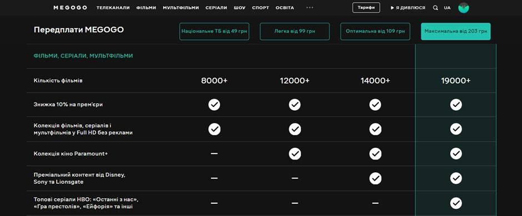Click Paramount+ dash for Національне ТБ
The height and width of the screenshot is (216, 522).
[214, 153]
